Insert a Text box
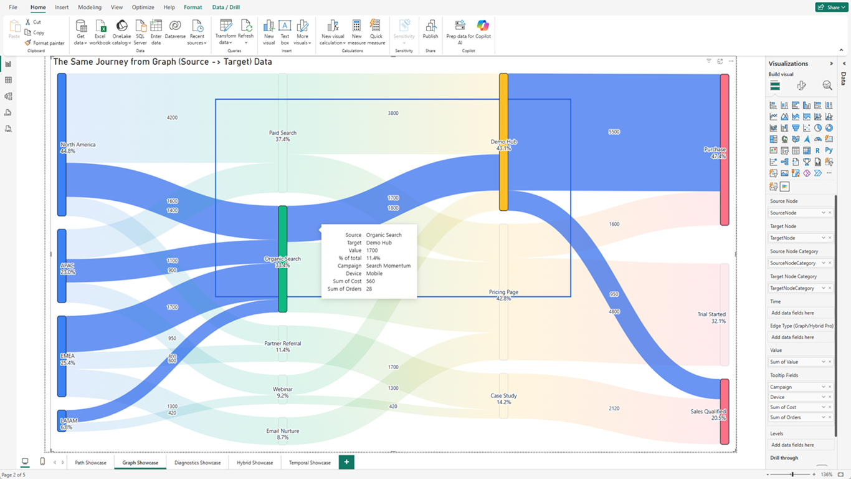 285,32
